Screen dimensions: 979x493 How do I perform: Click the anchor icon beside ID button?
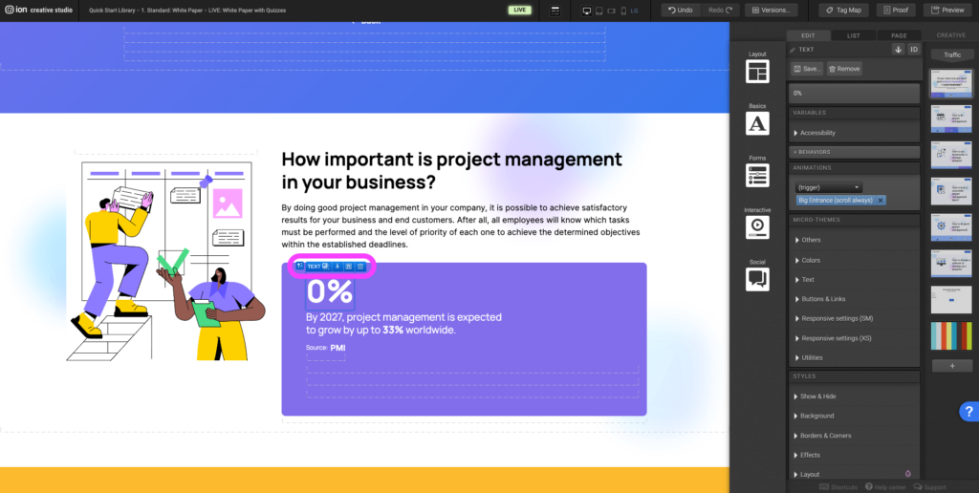[x=898, y=49]
